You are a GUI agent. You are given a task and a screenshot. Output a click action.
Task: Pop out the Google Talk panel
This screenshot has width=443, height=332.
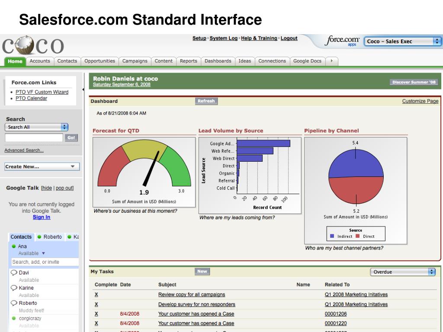tap(64, 188)
